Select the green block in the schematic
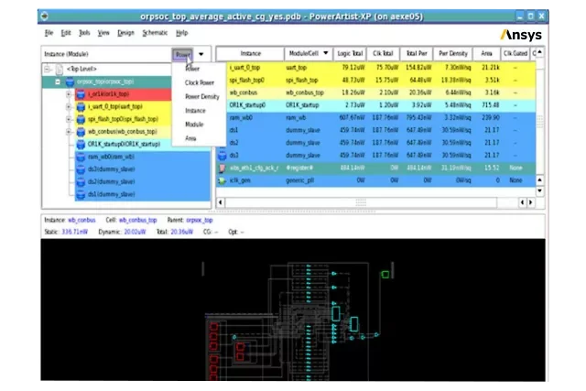Image resolution: width=586 pixels, height=391 pixels. pos(385,275)
